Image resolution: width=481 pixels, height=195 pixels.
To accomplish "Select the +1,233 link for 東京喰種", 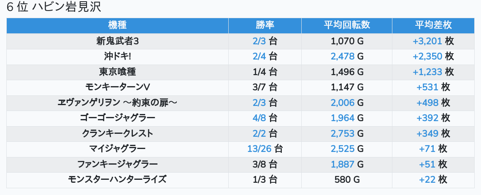I will pos(427,72).
